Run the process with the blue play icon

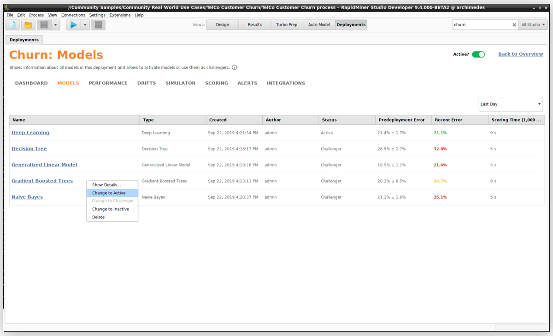[x=74, y=25]
